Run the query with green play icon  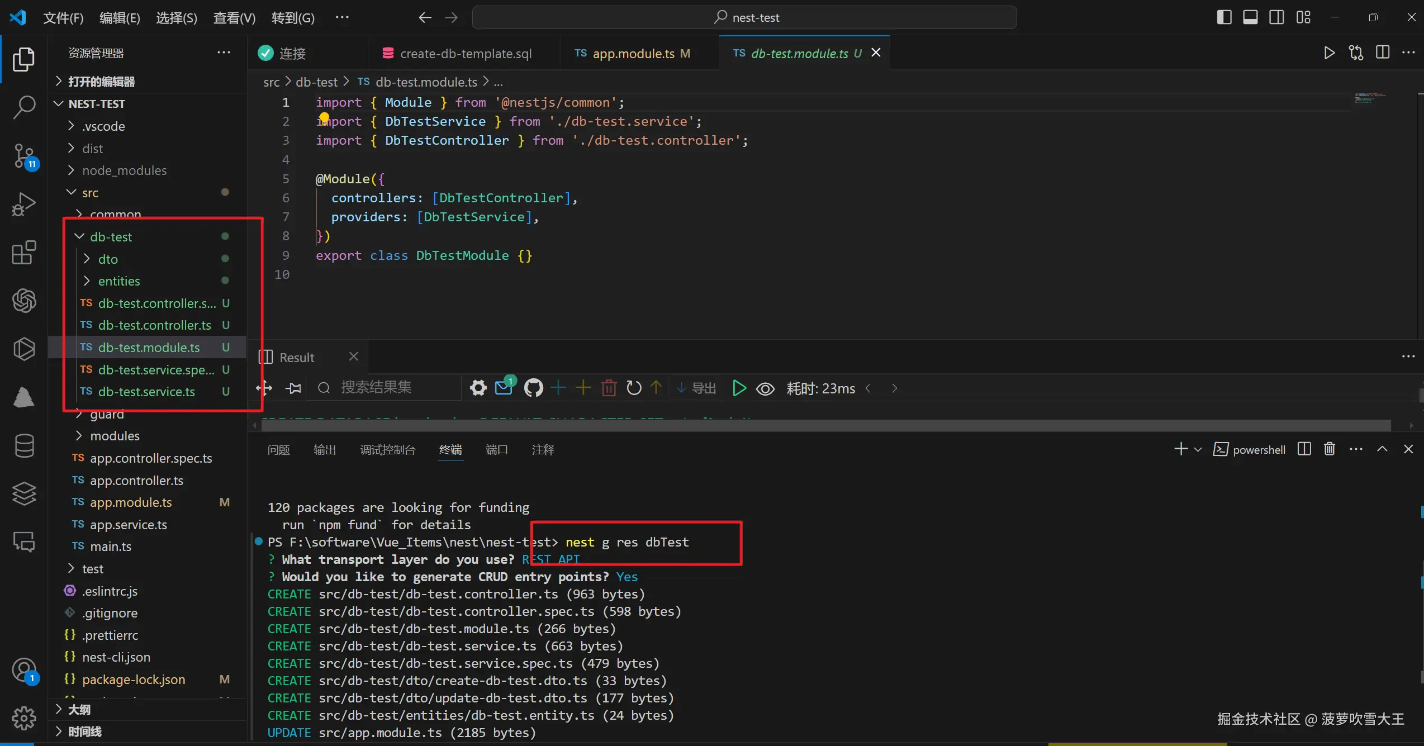(x=739, y=388)
